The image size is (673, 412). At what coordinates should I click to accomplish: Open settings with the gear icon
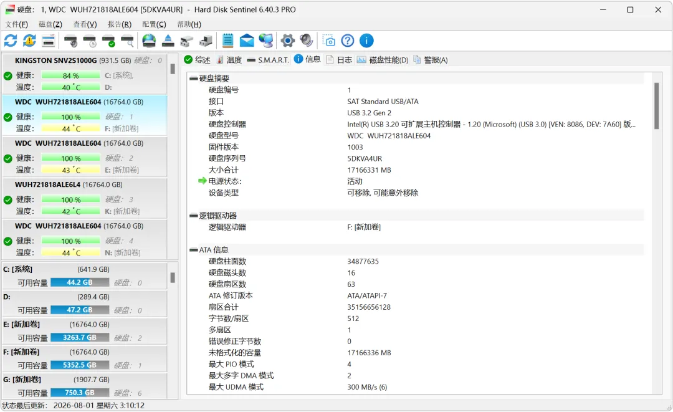pos(287,41)
